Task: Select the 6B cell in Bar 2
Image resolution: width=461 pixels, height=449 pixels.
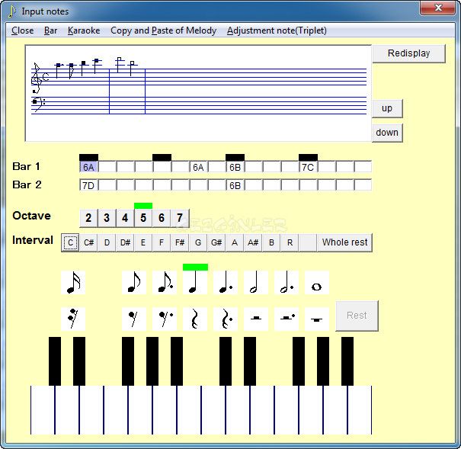Action: click(235, 185)
